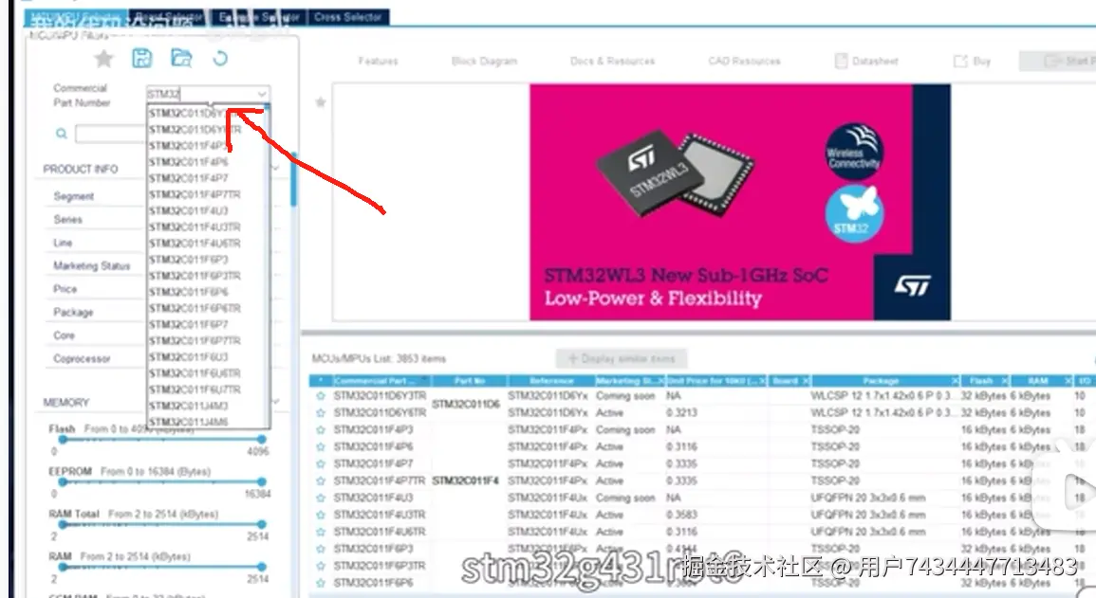The height and width of the screenshot is (598, 1096).
Task: Click the save filter floppy disk icon
Action: tap(141, 59)
